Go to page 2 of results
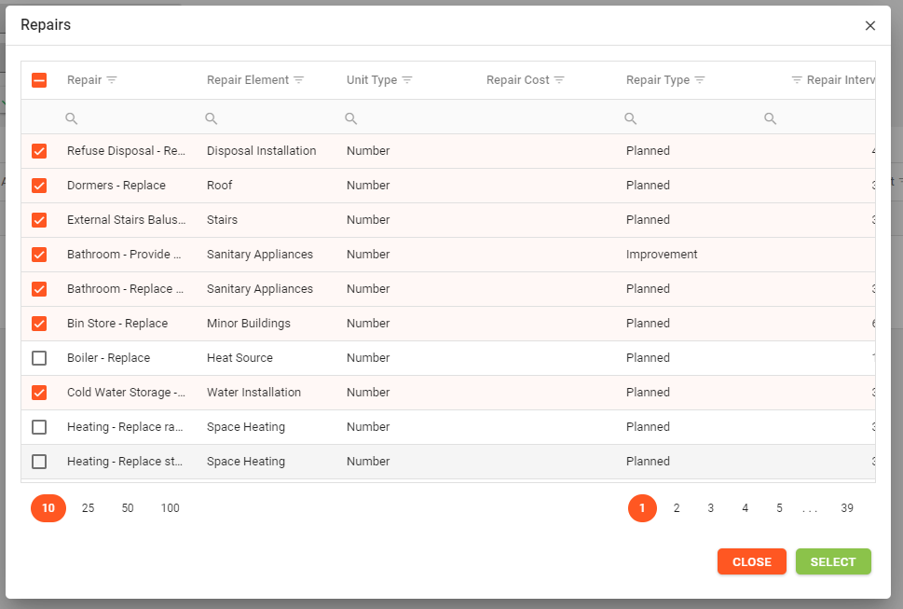The width and height of the screenshot is (903, 609). 677,508
